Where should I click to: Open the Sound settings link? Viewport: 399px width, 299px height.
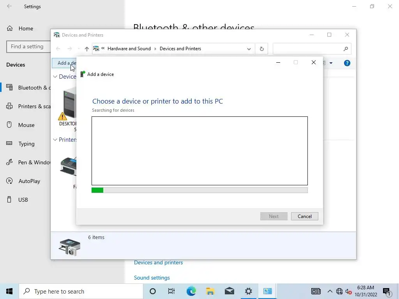tap(152, 278)
